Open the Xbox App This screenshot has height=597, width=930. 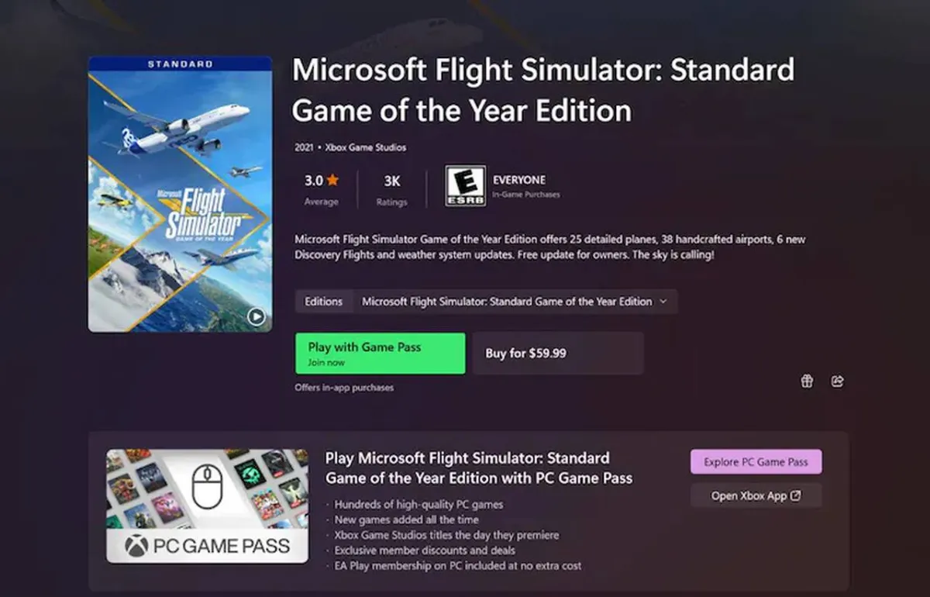coord(756,495)
